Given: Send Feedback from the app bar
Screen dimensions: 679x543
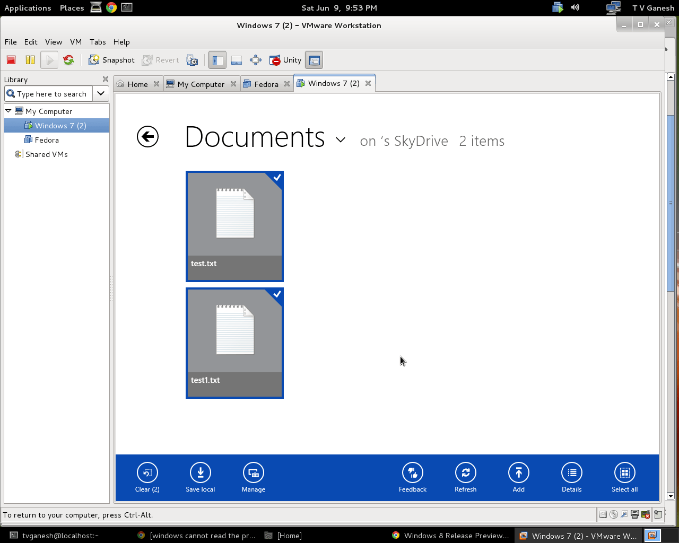Looking at the screenshot, I should pos(413,478).
